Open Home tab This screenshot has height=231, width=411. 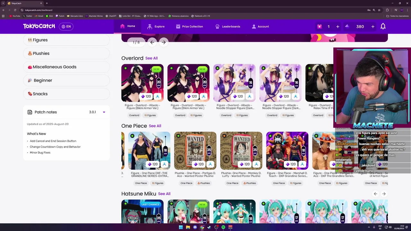coord(127,26)
